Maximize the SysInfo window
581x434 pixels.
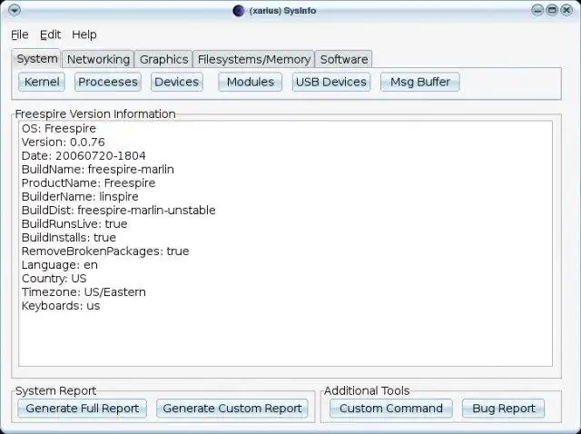click(552, 10)
